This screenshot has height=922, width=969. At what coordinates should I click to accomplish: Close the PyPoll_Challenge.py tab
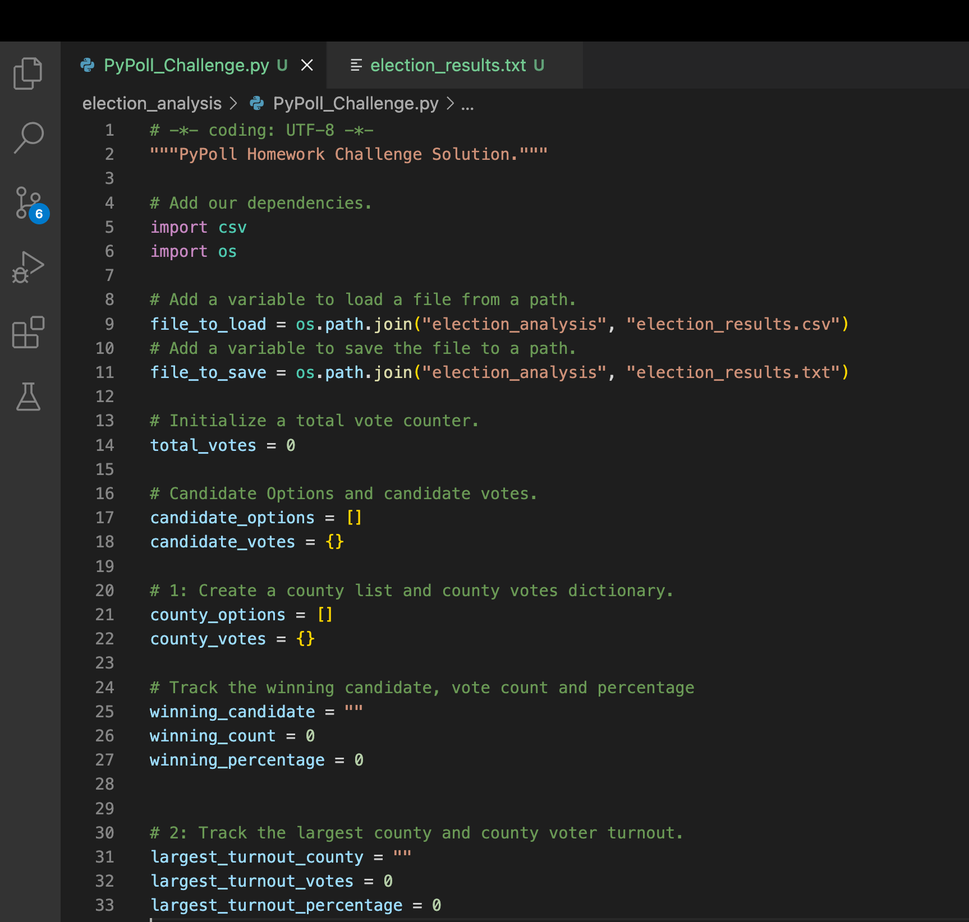click(307, 66)
